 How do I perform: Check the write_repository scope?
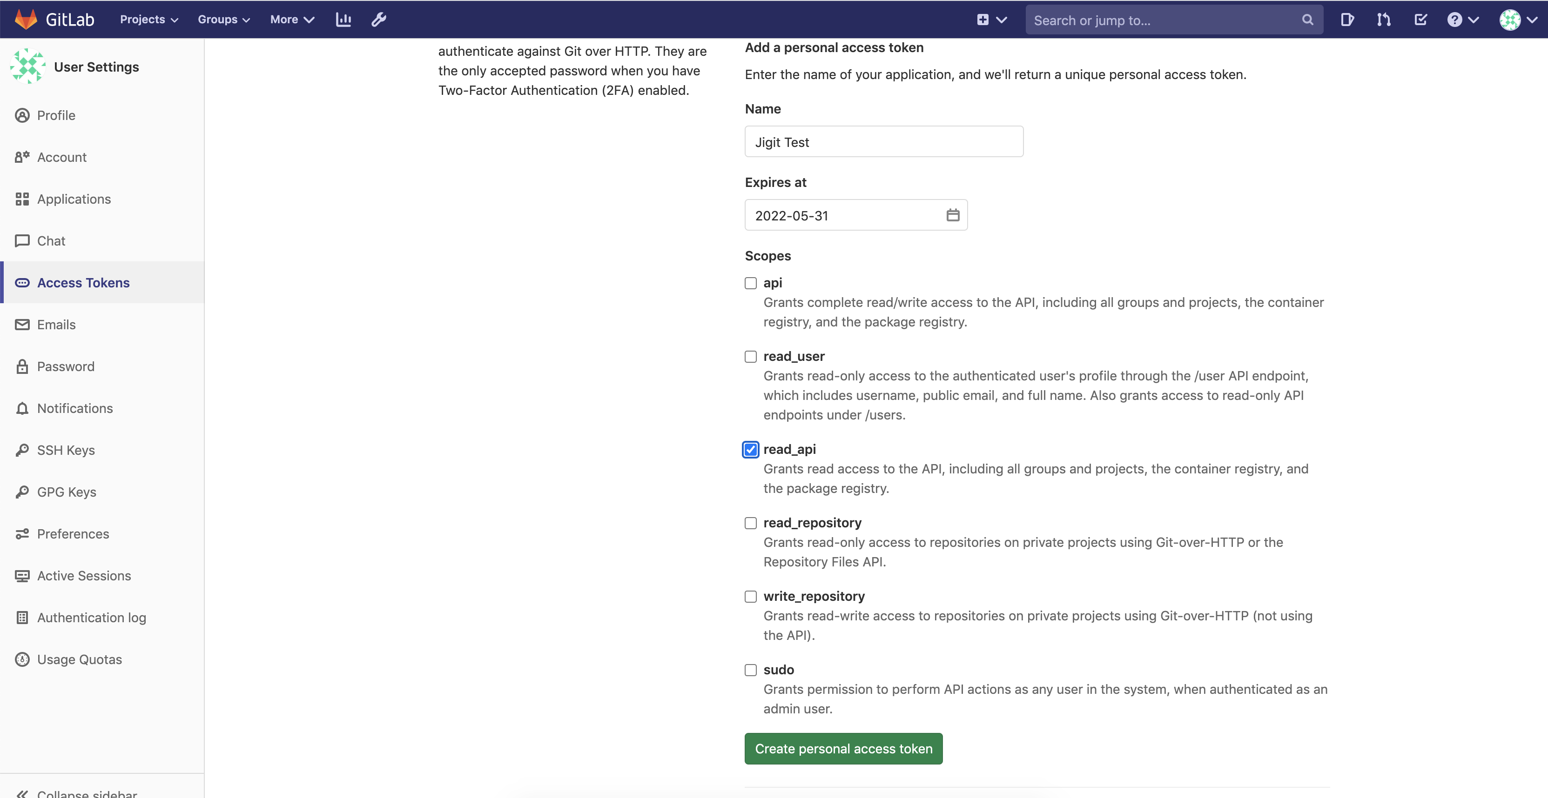click(x=751, y=597)
